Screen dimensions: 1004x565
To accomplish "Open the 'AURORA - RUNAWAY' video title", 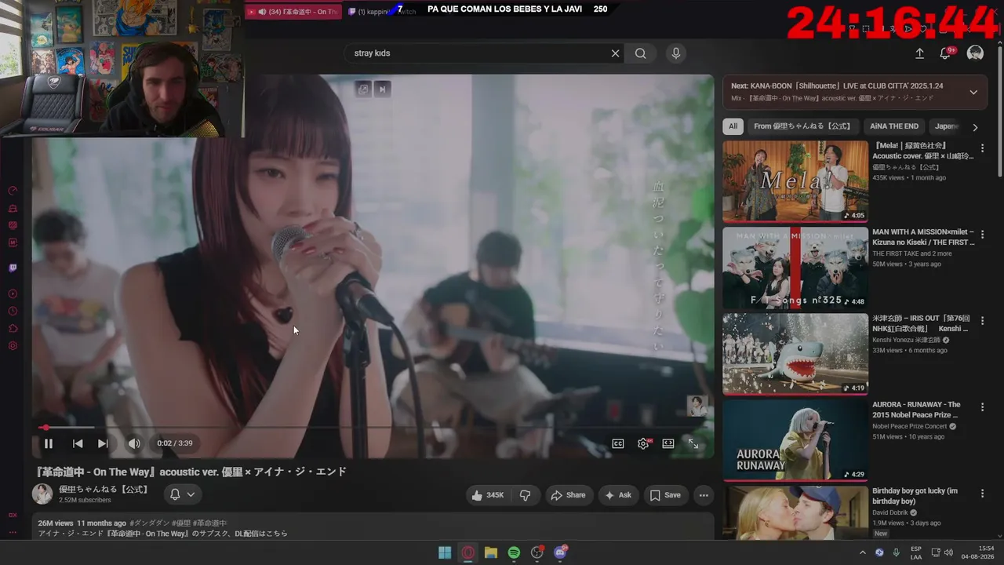I will click(917, 410).
